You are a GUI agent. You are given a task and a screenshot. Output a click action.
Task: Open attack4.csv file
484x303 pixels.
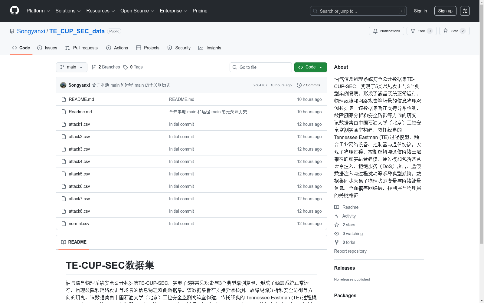[79, 161]
